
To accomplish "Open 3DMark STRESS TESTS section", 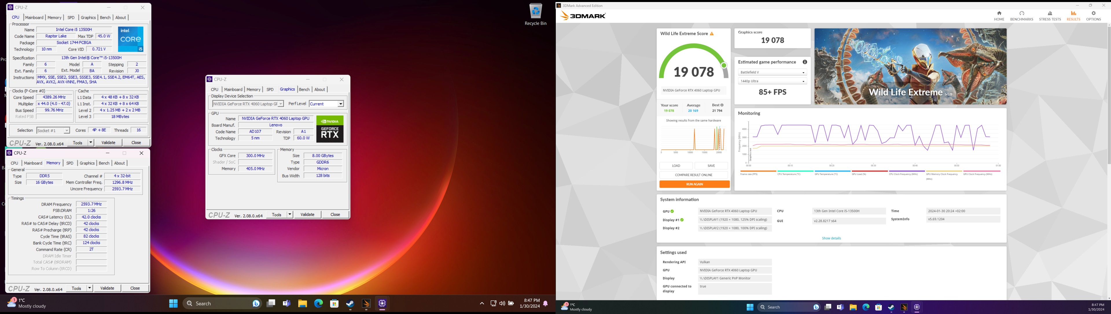I will tap(1049, 16).
